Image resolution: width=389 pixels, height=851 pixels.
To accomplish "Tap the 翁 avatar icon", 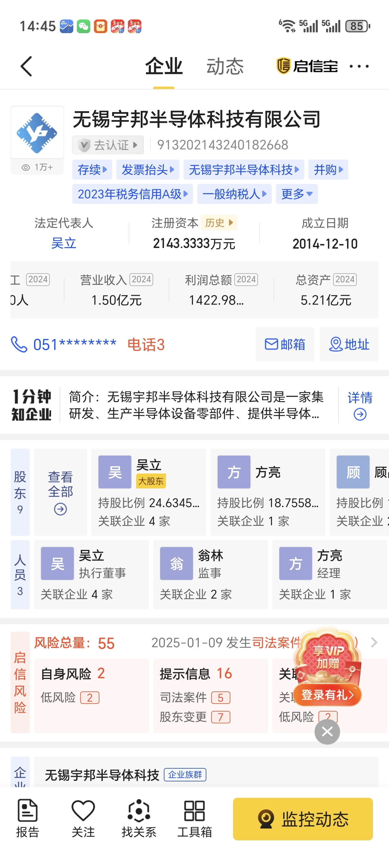I will [x=176, y=563].
